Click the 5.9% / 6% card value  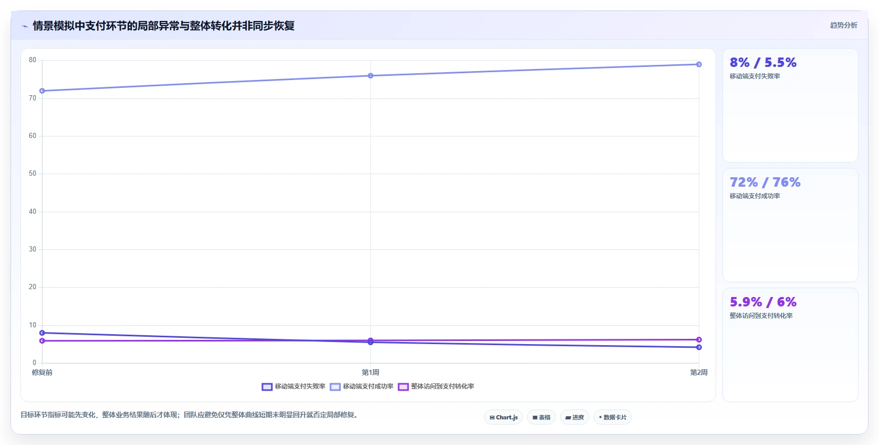(763, 302)
